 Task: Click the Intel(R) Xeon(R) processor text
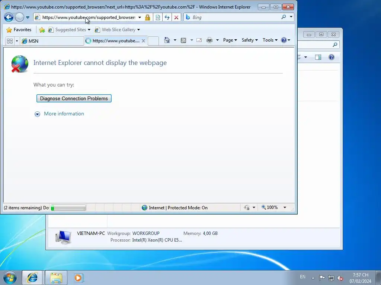coord(157,240)
